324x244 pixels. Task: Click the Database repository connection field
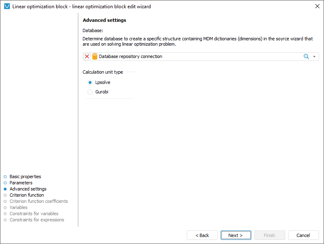click(198, 57)
